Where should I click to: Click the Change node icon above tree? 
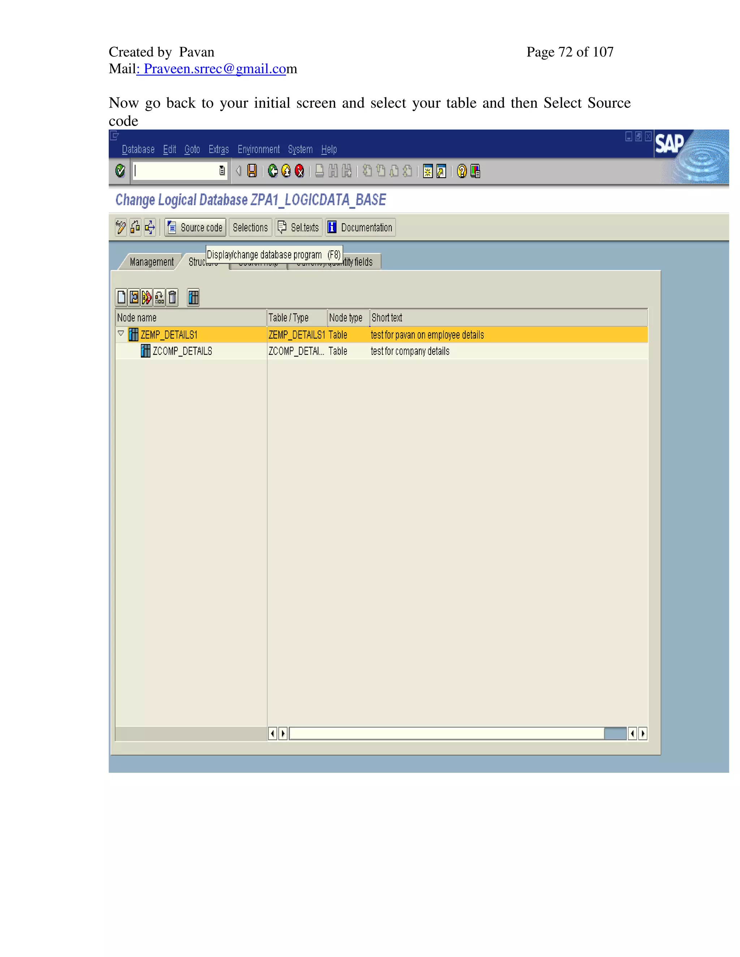[x=134, y=298]
